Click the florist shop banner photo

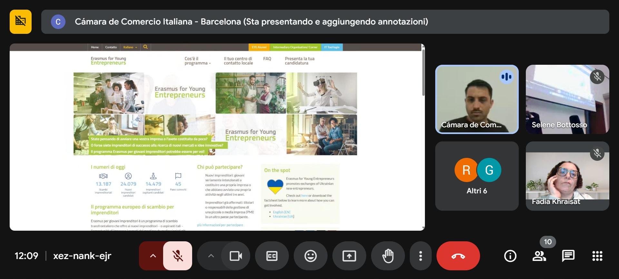pyautogui.click(x=251, y=93)
